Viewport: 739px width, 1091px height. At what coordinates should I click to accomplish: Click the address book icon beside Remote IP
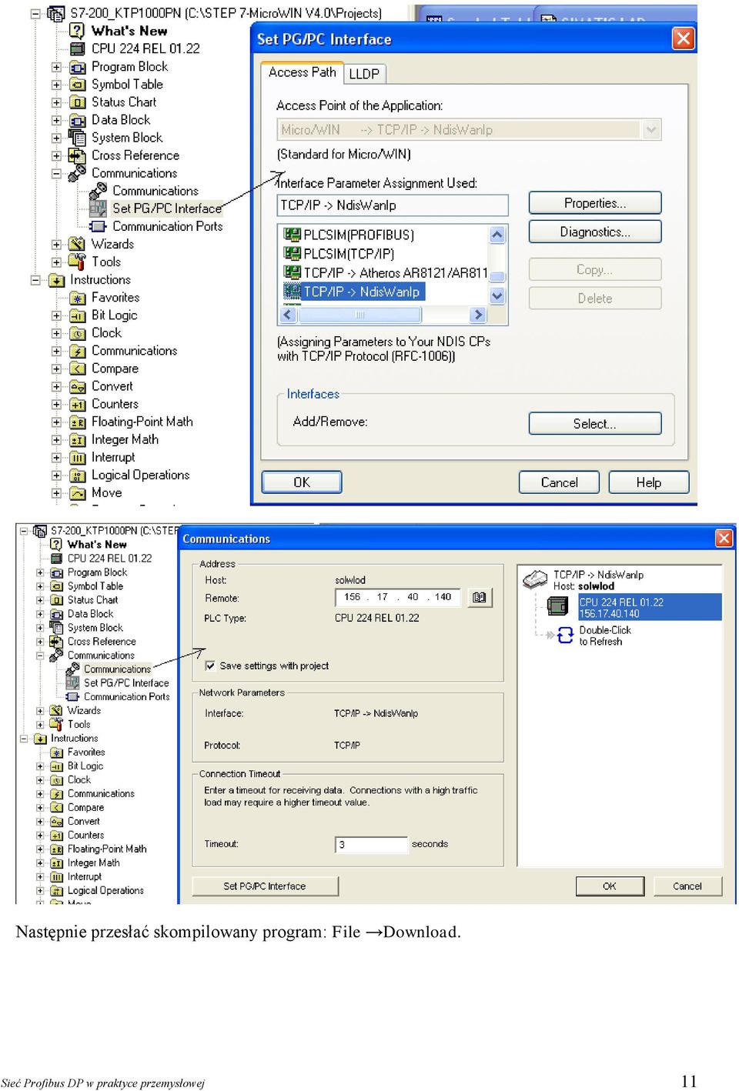click(x=479, y=597)
